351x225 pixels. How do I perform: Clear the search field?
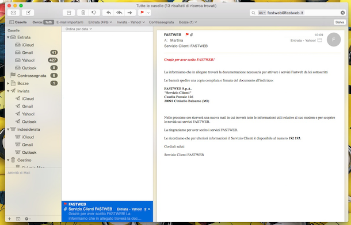click(342, 13)
